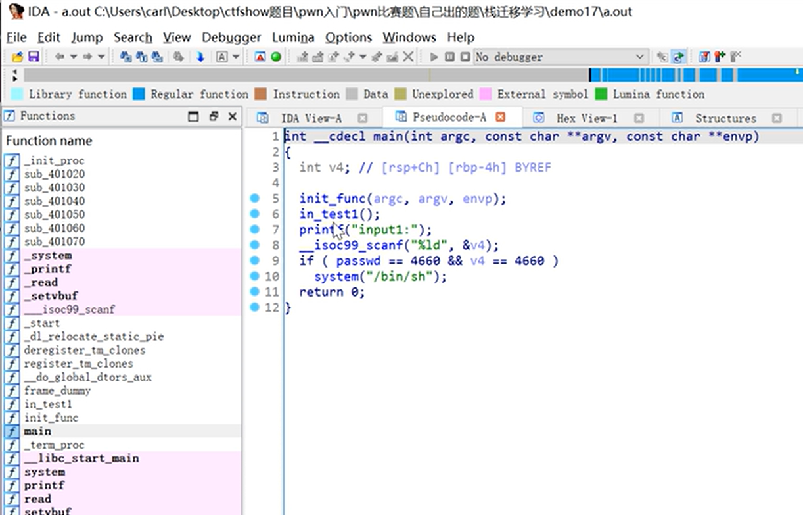Click the save database floppy icon
Screen dimensions: 803x515
[x=33, y=57]
